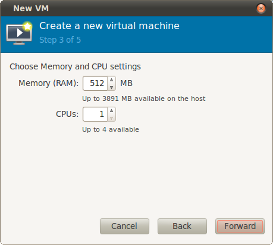Click the 'Up to 4 available' hint

pyautogui.click(x=111, y=129)
